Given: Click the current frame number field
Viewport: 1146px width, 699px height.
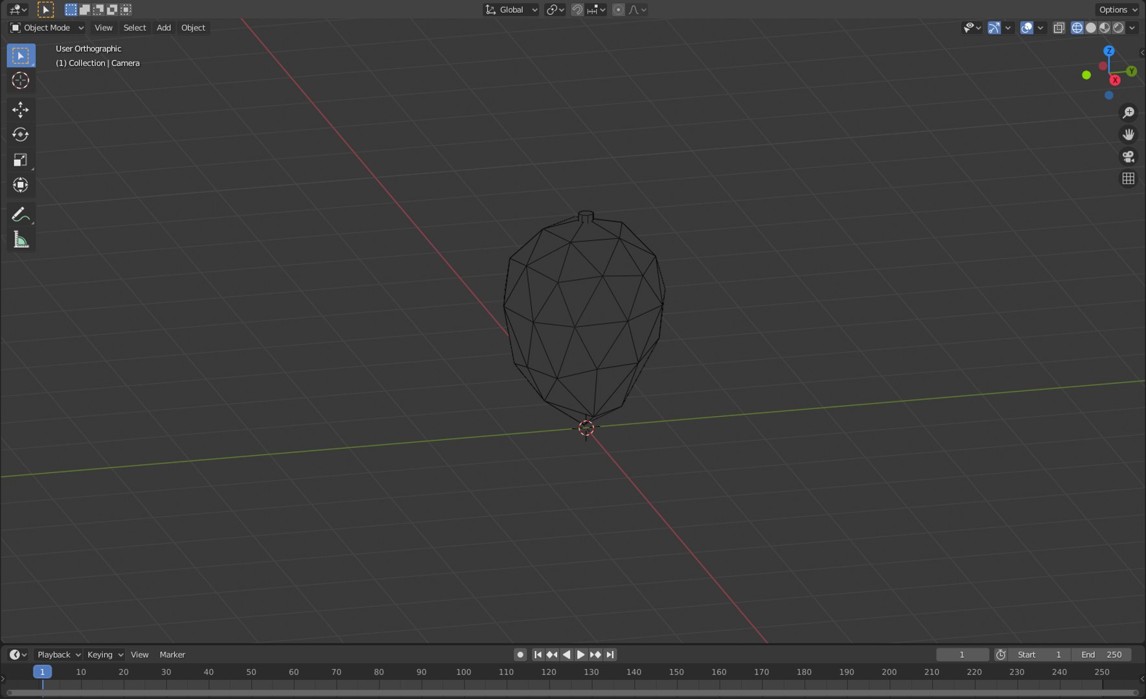Looking at the screenshot, I should point(962,654).
